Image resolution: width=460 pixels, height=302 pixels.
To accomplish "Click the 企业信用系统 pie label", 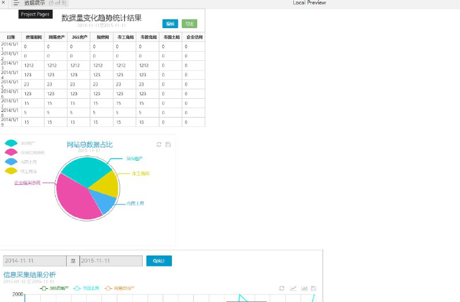I will [x=27, y=183].
